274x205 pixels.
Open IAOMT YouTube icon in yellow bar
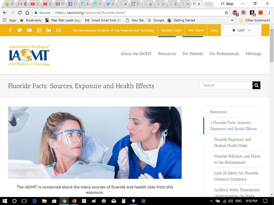pyautogui.click(x=29, y=30)
